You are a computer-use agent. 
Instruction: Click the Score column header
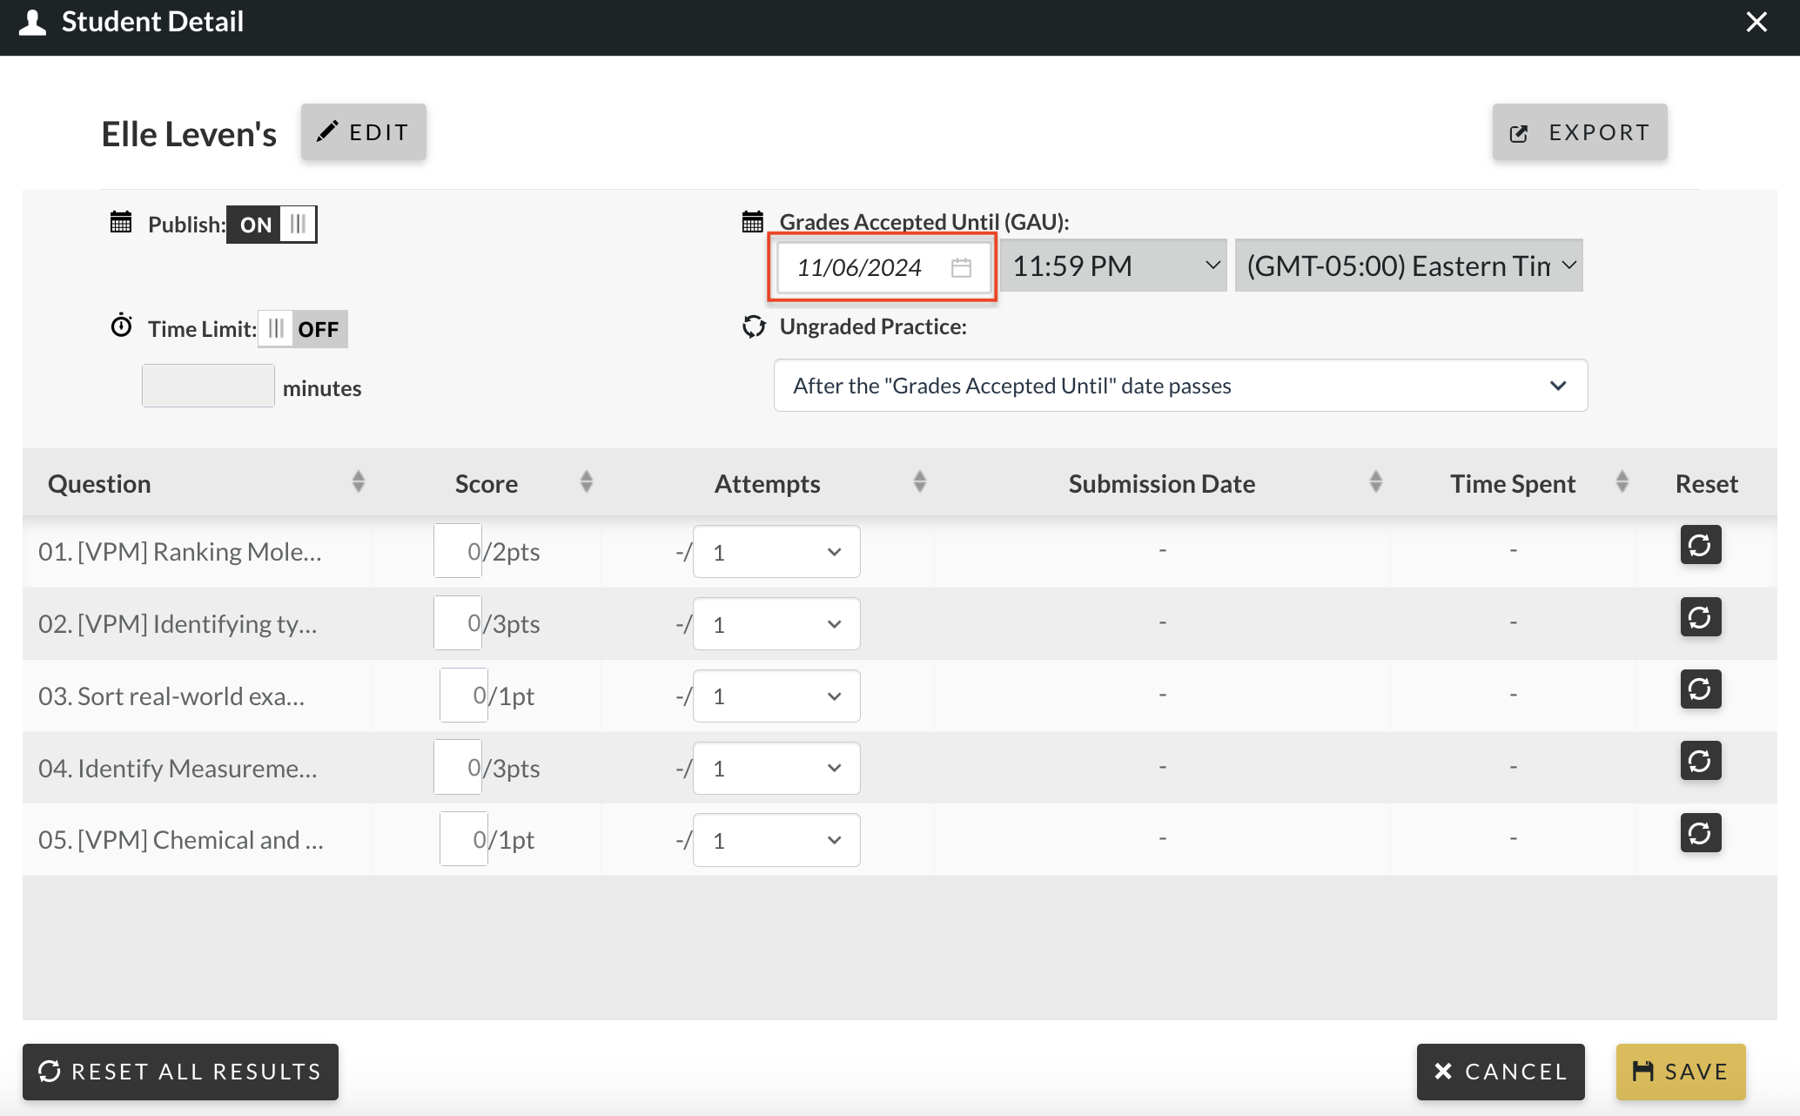coord(487,484)
